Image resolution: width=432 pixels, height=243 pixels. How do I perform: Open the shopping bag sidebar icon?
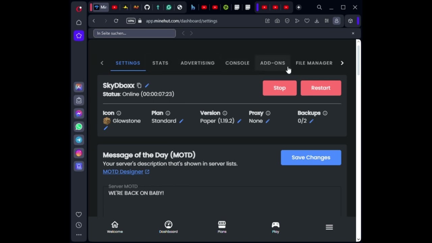79,100
